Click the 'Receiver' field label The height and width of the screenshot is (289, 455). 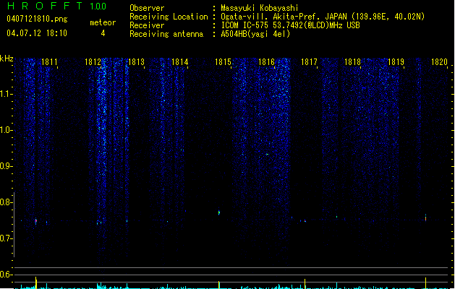(x=147, y=25)
